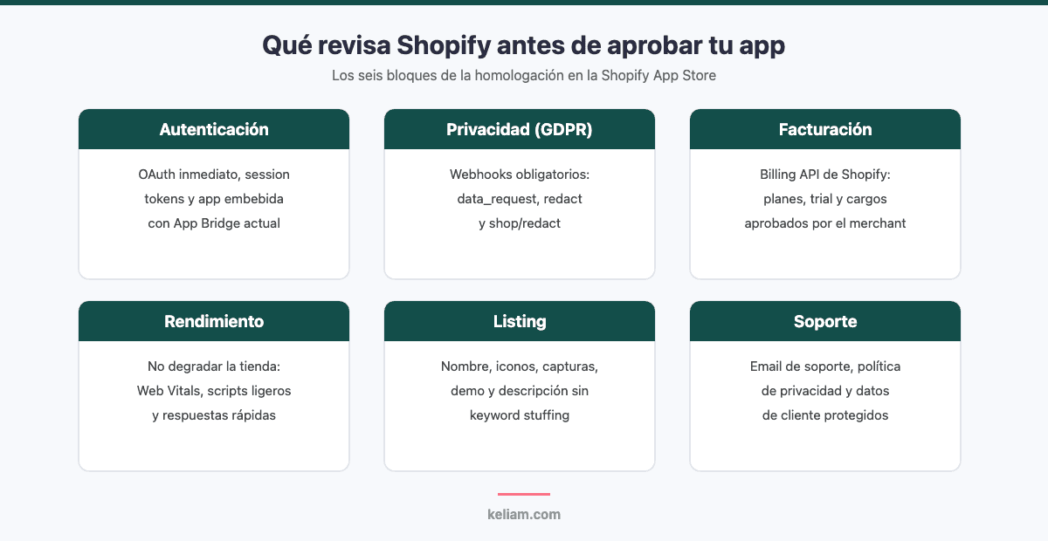Select text 'data_request, redact'
Screen dimensions: 1048x541
coord(520,199)
